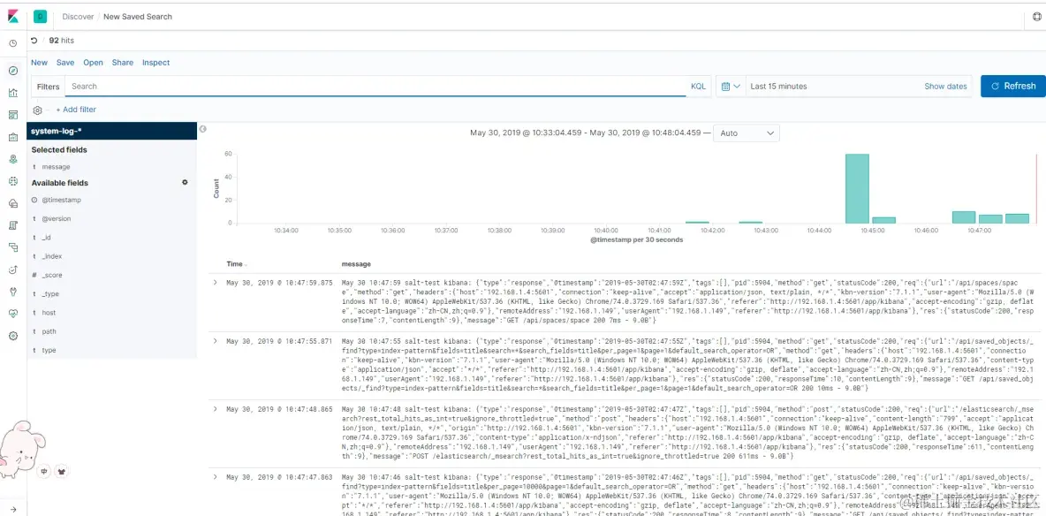Open Management gear icon in sidebar
Screen dimensions: 1046x516
pos(12,336)
